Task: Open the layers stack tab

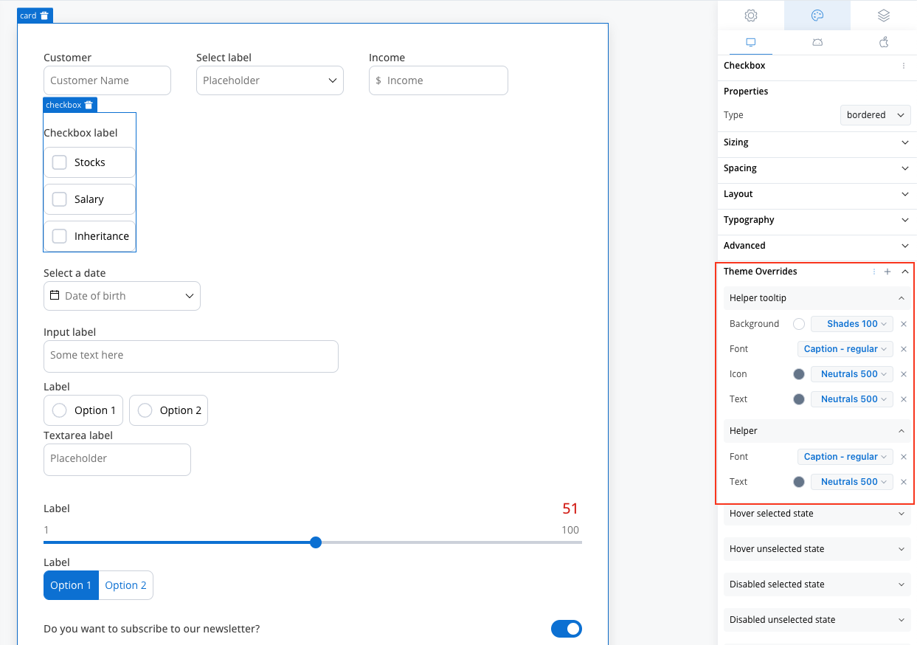Action: coord(884,15)
